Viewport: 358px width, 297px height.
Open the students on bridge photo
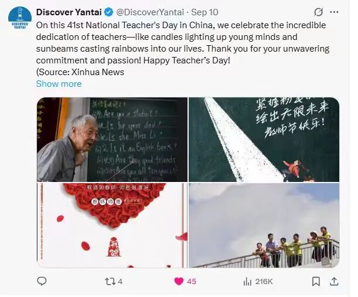[x=264, y=225]
